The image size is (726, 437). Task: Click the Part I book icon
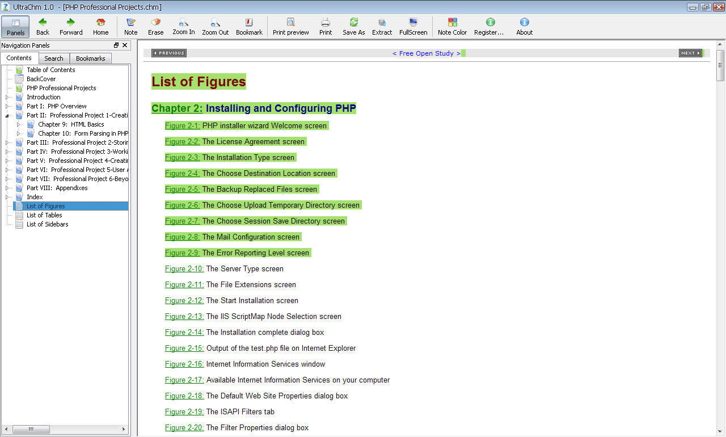(x=19, y=106)
